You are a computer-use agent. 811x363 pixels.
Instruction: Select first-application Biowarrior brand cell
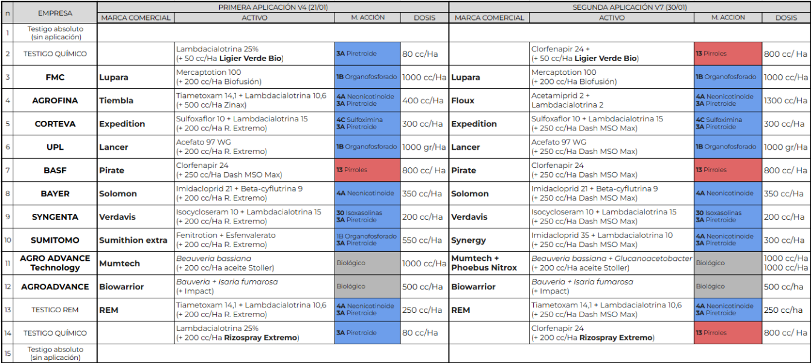[136, 287]
